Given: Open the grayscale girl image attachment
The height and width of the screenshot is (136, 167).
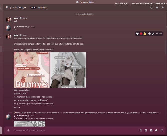Looking at the screenshot, I should click(x=68, y=70).
